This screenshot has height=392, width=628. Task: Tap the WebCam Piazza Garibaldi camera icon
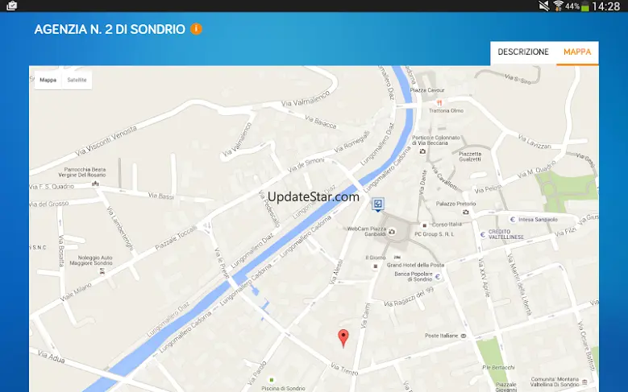pyautogui.click(x=392, y=232)
